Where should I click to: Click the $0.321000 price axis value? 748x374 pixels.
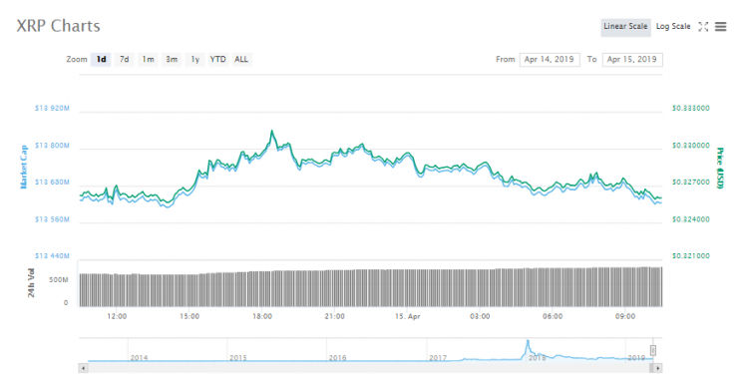691,256
